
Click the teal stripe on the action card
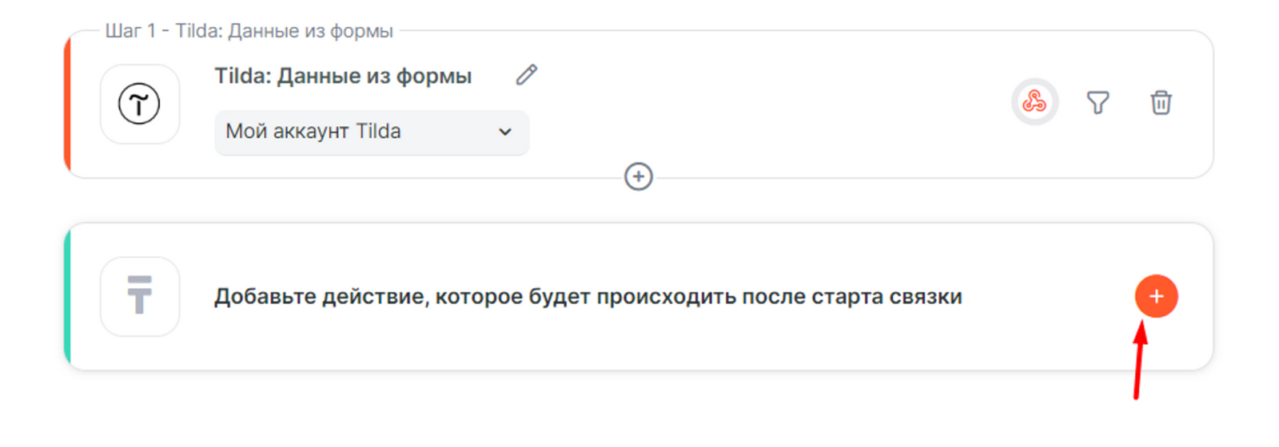[68, 296]
